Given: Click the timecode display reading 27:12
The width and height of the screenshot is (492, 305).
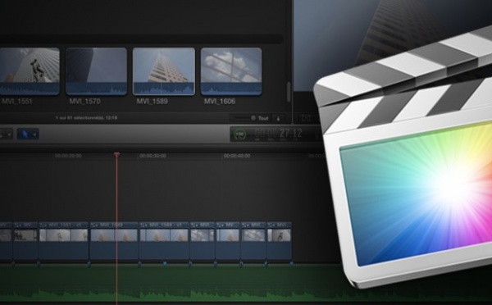Looking at the screenshot, I should click(290, 134).
